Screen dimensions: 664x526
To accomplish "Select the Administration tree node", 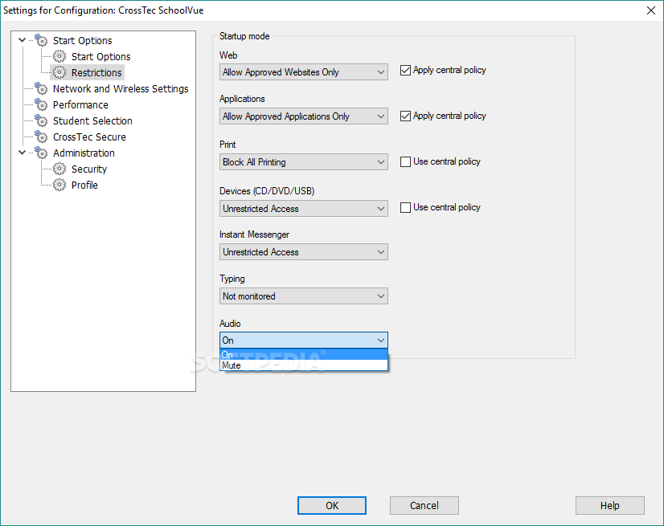I will click(84, 153).
